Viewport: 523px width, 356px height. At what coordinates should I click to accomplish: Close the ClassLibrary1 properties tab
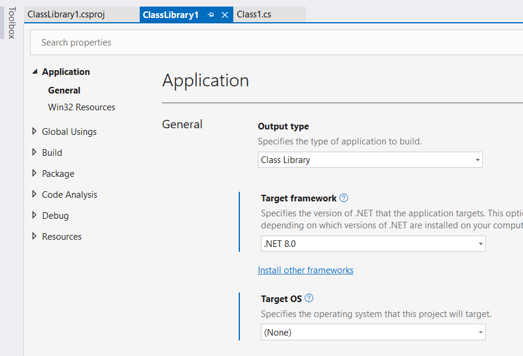pyautogui.click(x=225, y=15)
